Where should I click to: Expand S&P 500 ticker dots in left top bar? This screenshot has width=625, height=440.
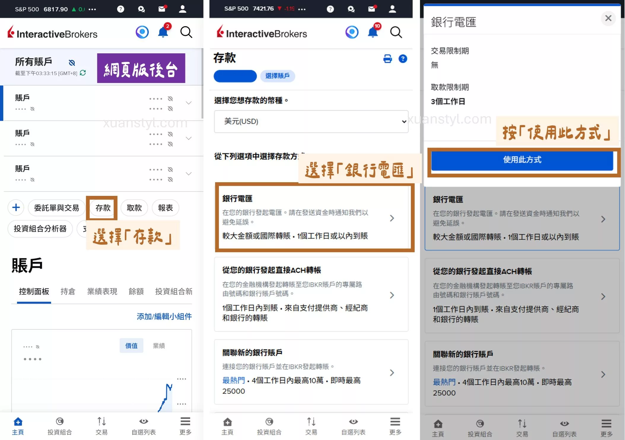(x=92, y=9)
